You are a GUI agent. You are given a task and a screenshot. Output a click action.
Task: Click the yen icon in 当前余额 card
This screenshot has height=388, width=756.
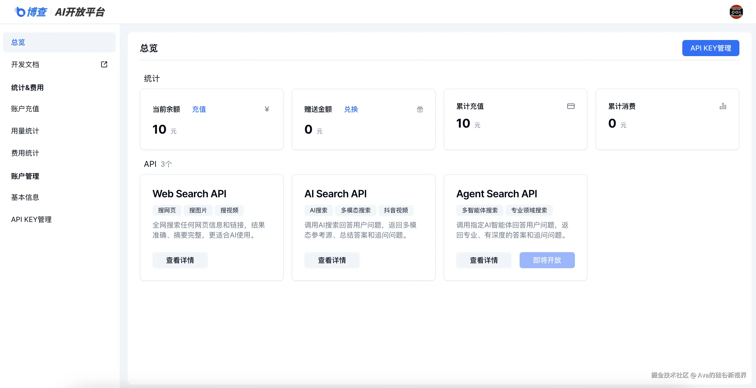pos(267,109)
